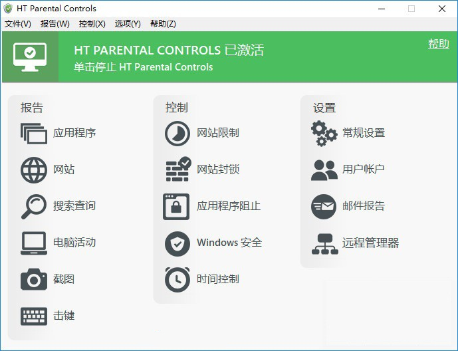Image resolution: width=458 pixels, height=351 pixels.
Task: Open 邮件报告 envelope icon
Action: click(324, 207)
